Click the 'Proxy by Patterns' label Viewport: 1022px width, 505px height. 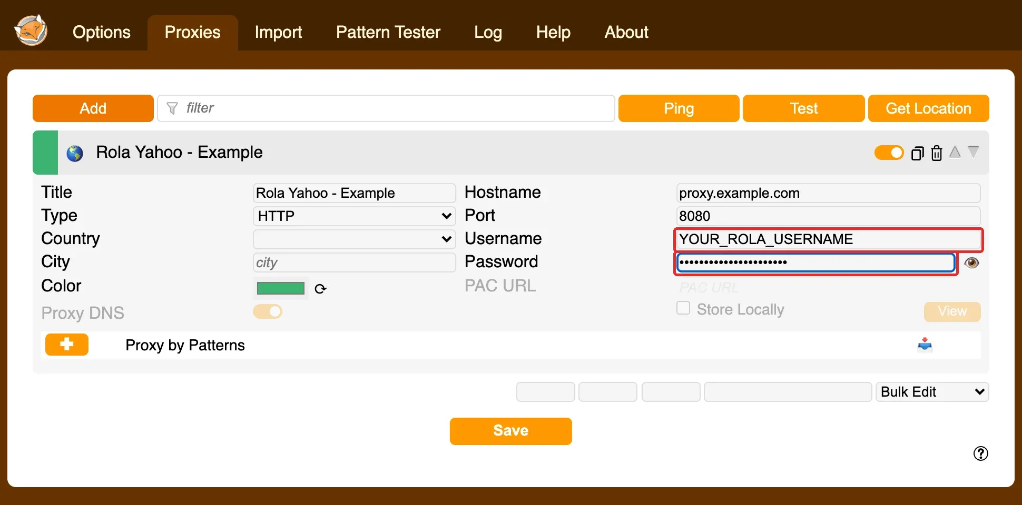[185, 345]
